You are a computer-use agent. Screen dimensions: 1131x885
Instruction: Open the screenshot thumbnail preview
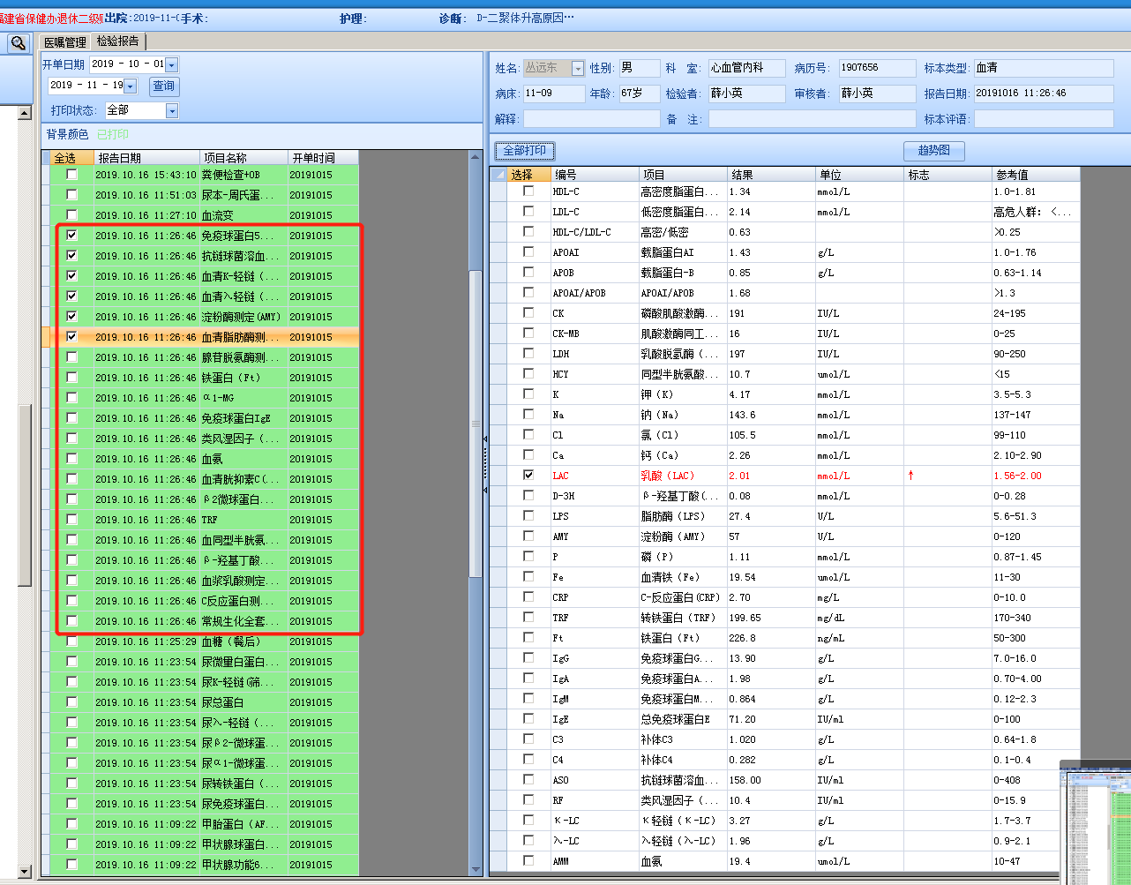1095,823
